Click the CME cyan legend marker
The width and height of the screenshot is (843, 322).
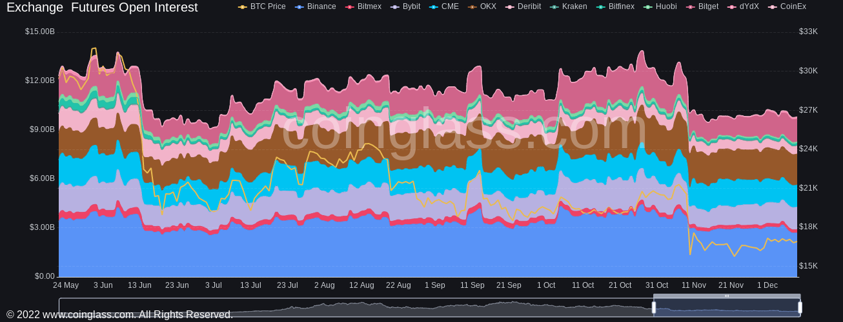click(434, 7)
